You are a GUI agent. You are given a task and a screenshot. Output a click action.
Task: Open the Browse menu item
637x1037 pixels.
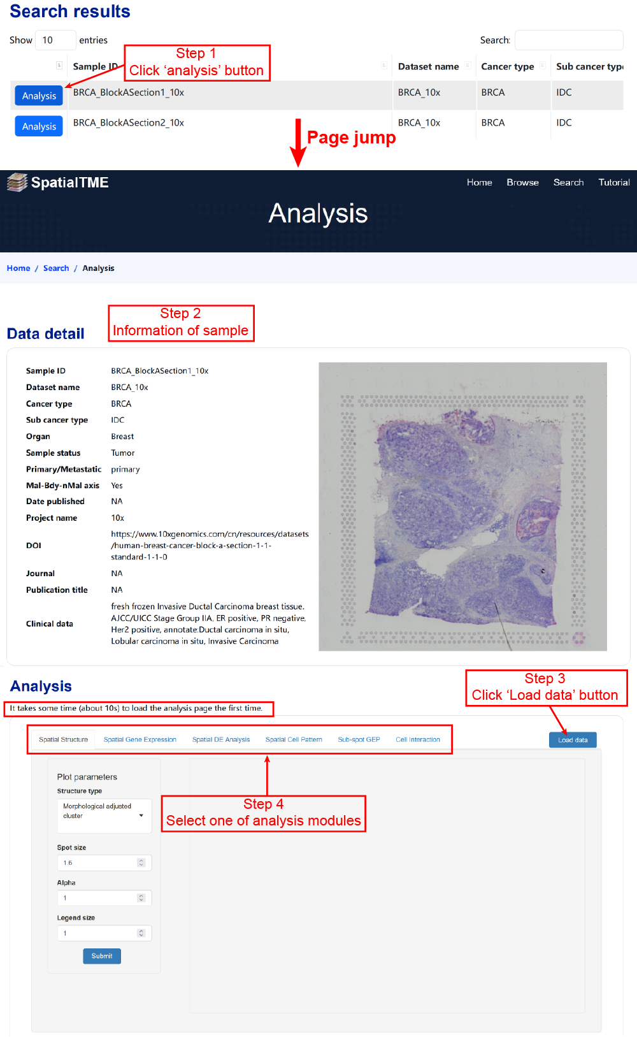point(522,182)
